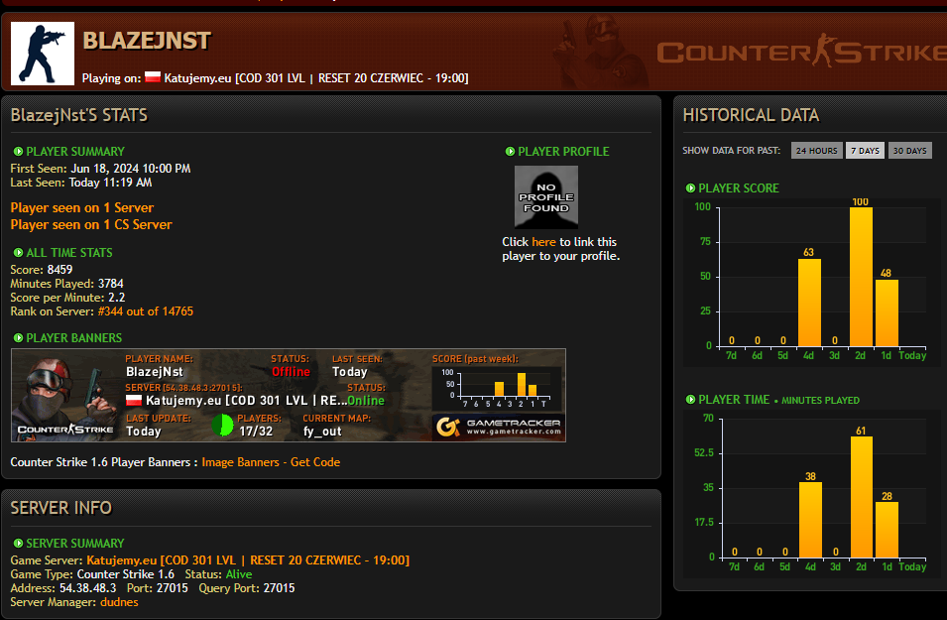Show data for past 30 DAYS
947x620 pixels.
click(x=909, y=151)
